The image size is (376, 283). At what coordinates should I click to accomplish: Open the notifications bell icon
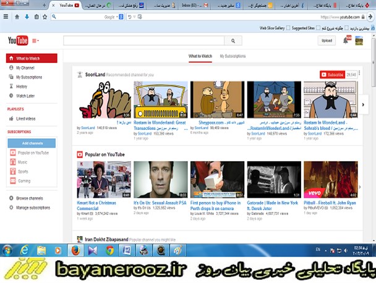(346, 41)
